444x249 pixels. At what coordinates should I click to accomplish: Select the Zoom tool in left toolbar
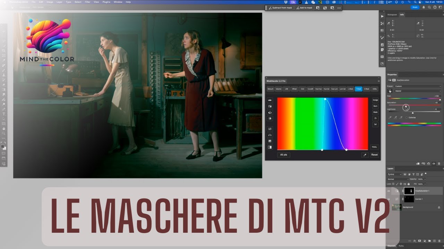[4, 133]
